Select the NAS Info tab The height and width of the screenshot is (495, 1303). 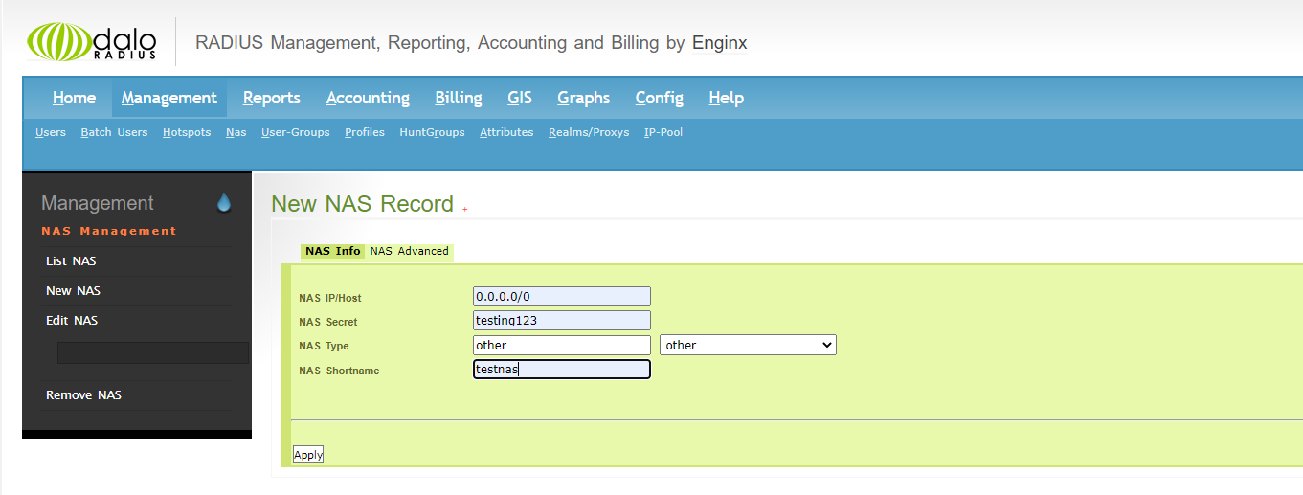click(x=332, y=251)
